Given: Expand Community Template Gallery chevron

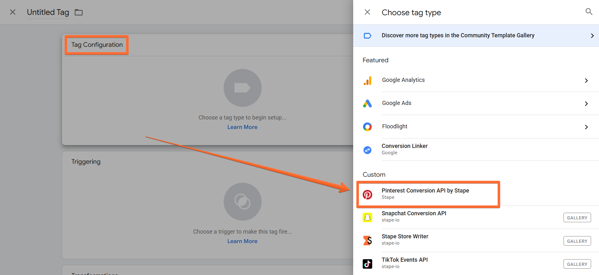Looking at the screenshot, I should click(592, 35).
